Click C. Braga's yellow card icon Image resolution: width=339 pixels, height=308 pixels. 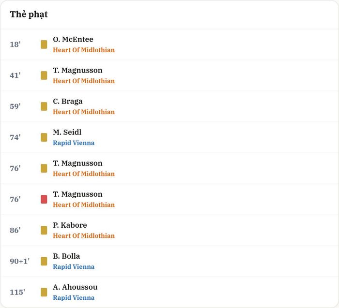click(44, 106)
